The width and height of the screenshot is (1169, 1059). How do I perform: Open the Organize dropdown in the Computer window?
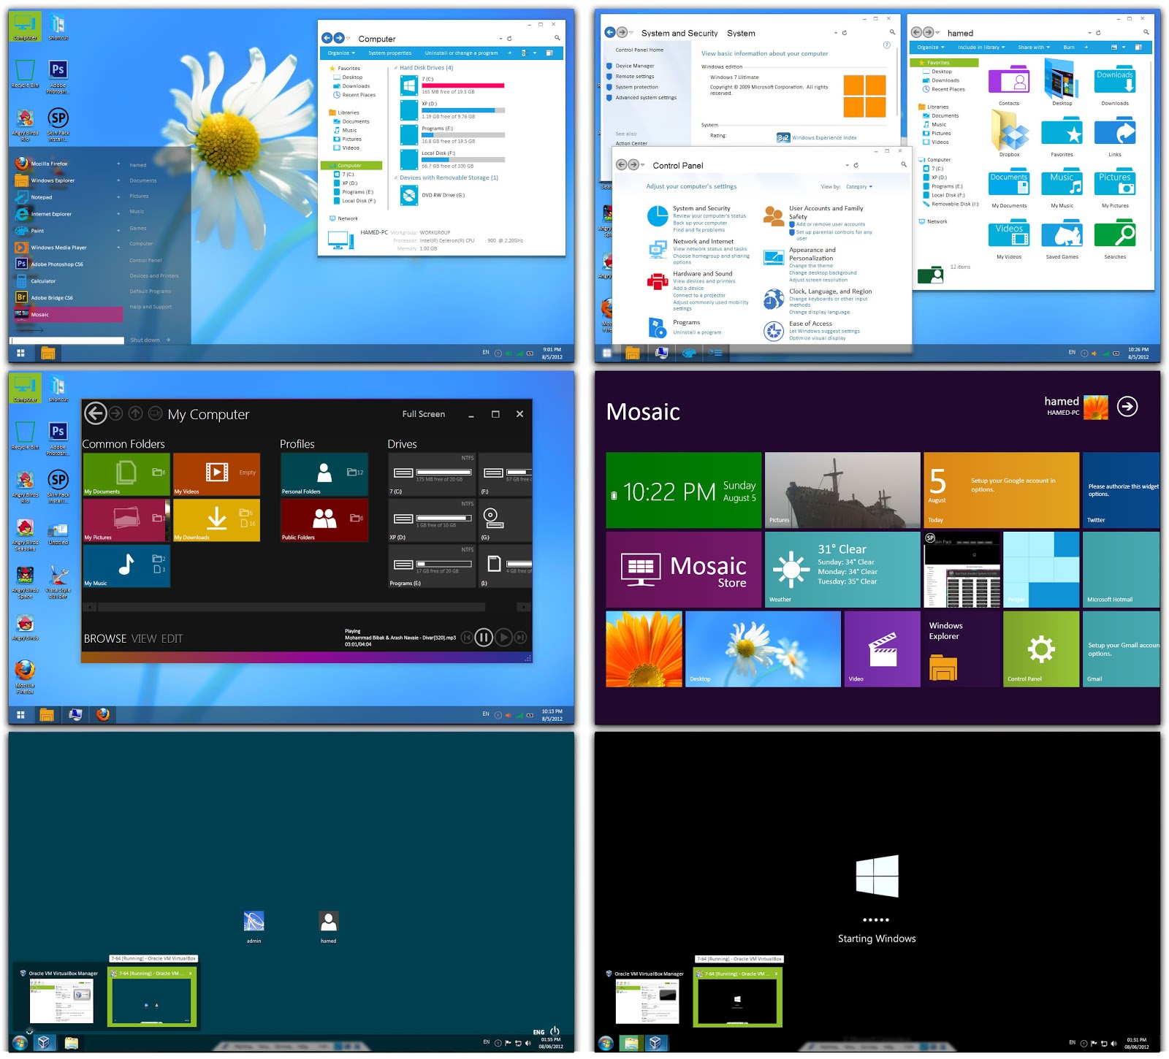(341, 53)
